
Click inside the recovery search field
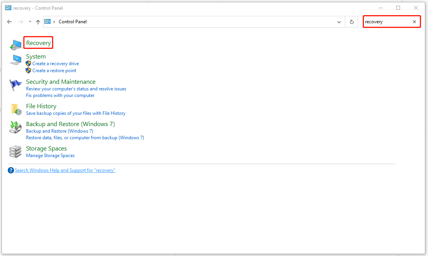tap(386, 22)
